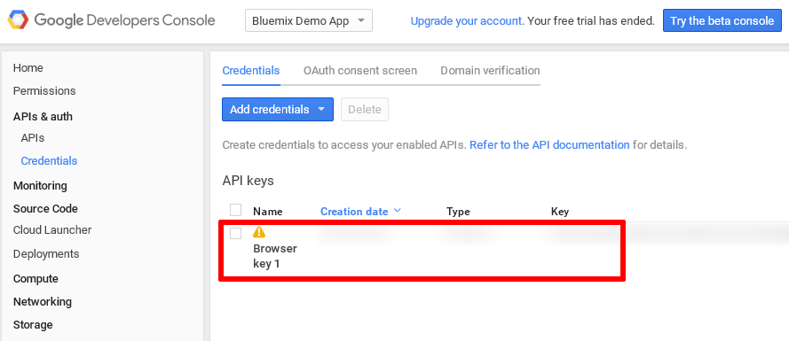The image size is (789, 341).
Task: Click the Type column header
Action: click(458, 212)
